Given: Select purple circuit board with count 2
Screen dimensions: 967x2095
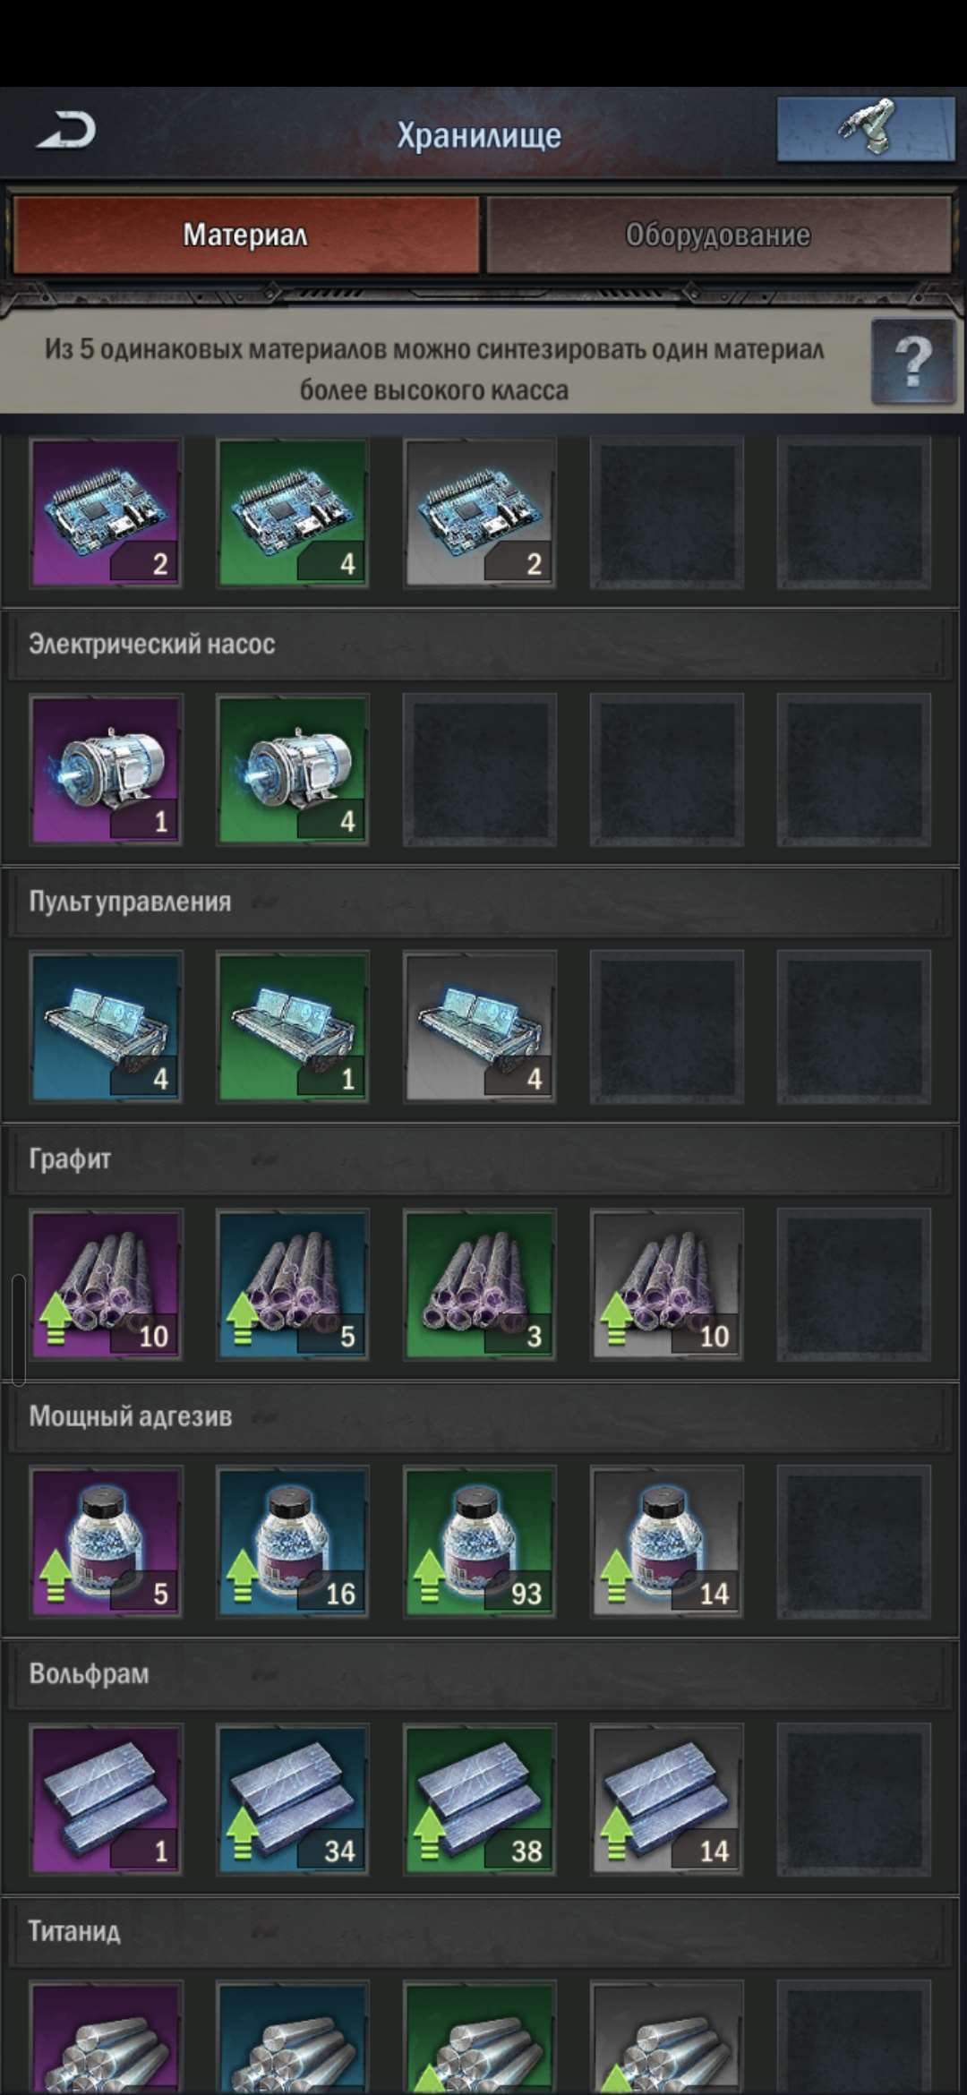Looking at the screenshot, I should tap(107, 512).
